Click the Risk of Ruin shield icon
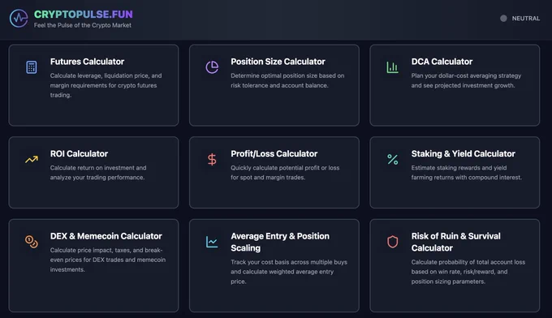Viewport: 552px width, 318px height. [x=393, y=242]
